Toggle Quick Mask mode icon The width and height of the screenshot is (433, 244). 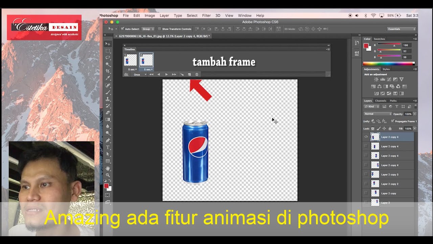click(108, 195)
